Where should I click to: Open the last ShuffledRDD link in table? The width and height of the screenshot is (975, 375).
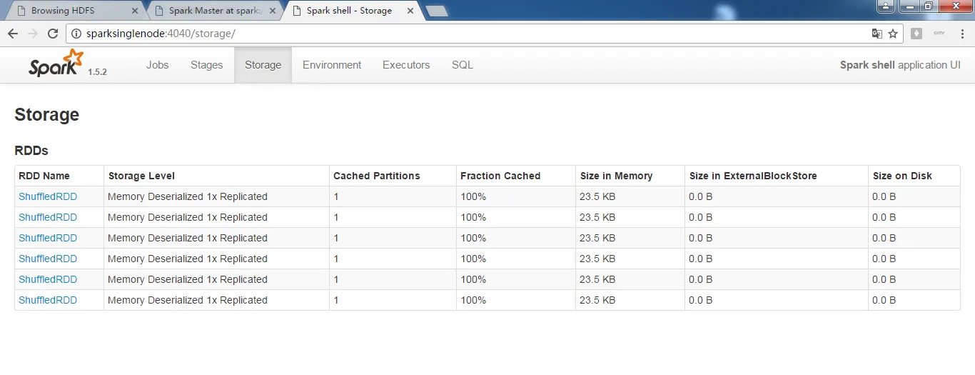point(48,300)
